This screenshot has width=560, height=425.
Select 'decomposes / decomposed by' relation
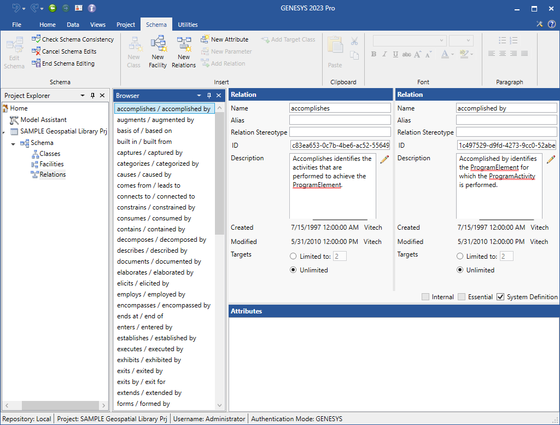(x=161, y=240)
